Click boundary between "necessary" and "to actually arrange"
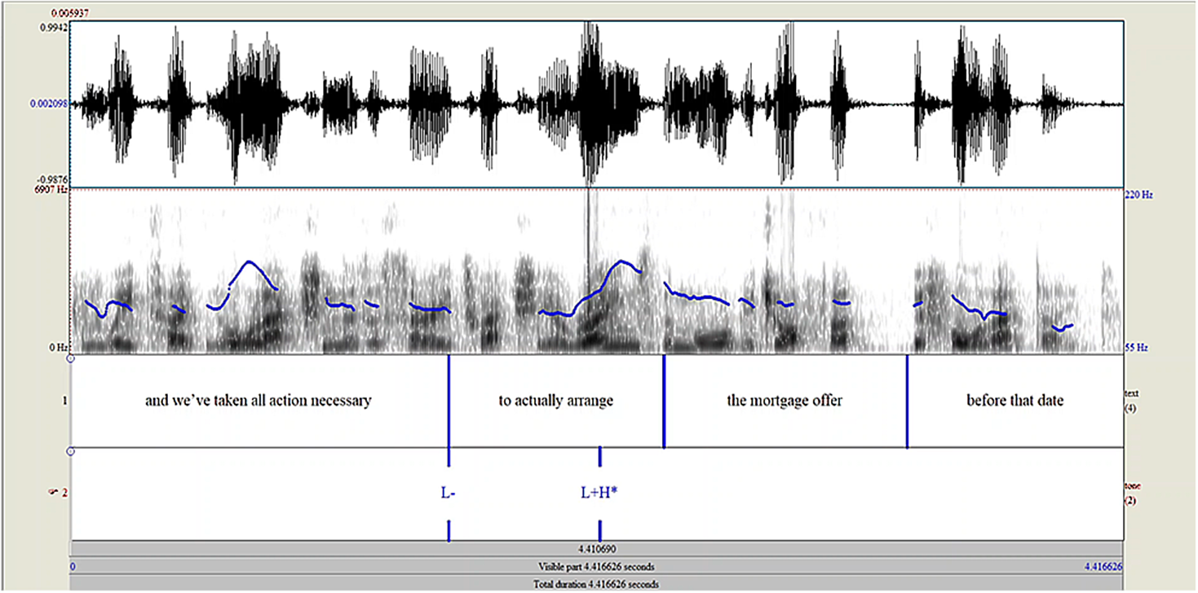This screenshot has width=1198, height=593. point(449,401)
